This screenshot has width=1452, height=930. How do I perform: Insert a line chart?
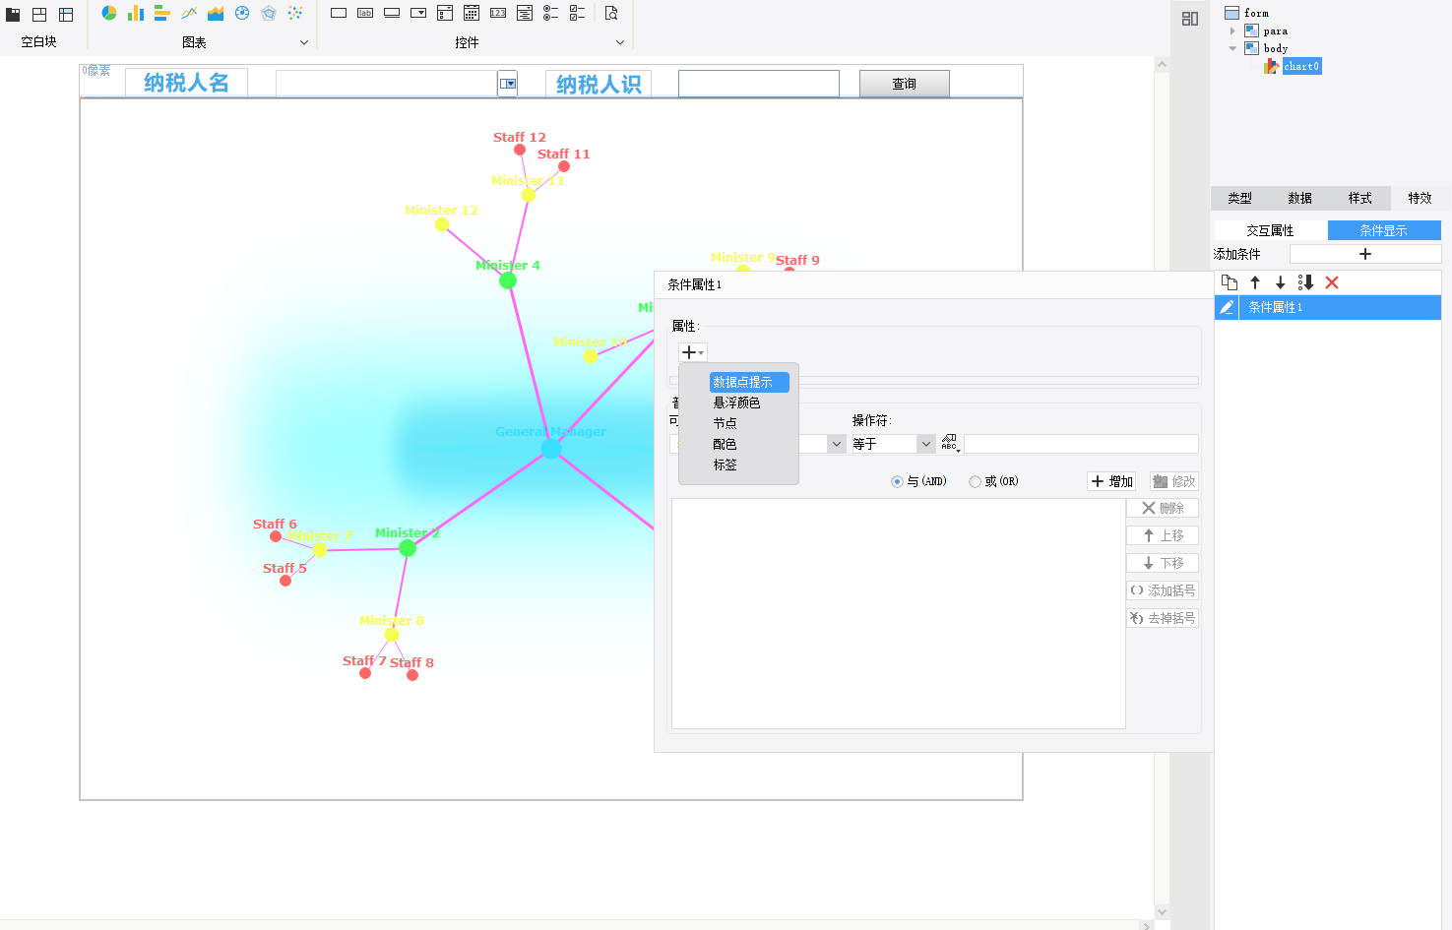(189, 13)
